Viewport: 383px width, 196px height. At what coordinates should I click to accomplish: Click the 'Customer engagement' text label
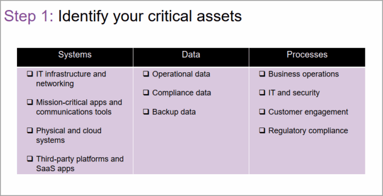click(308, 112)
